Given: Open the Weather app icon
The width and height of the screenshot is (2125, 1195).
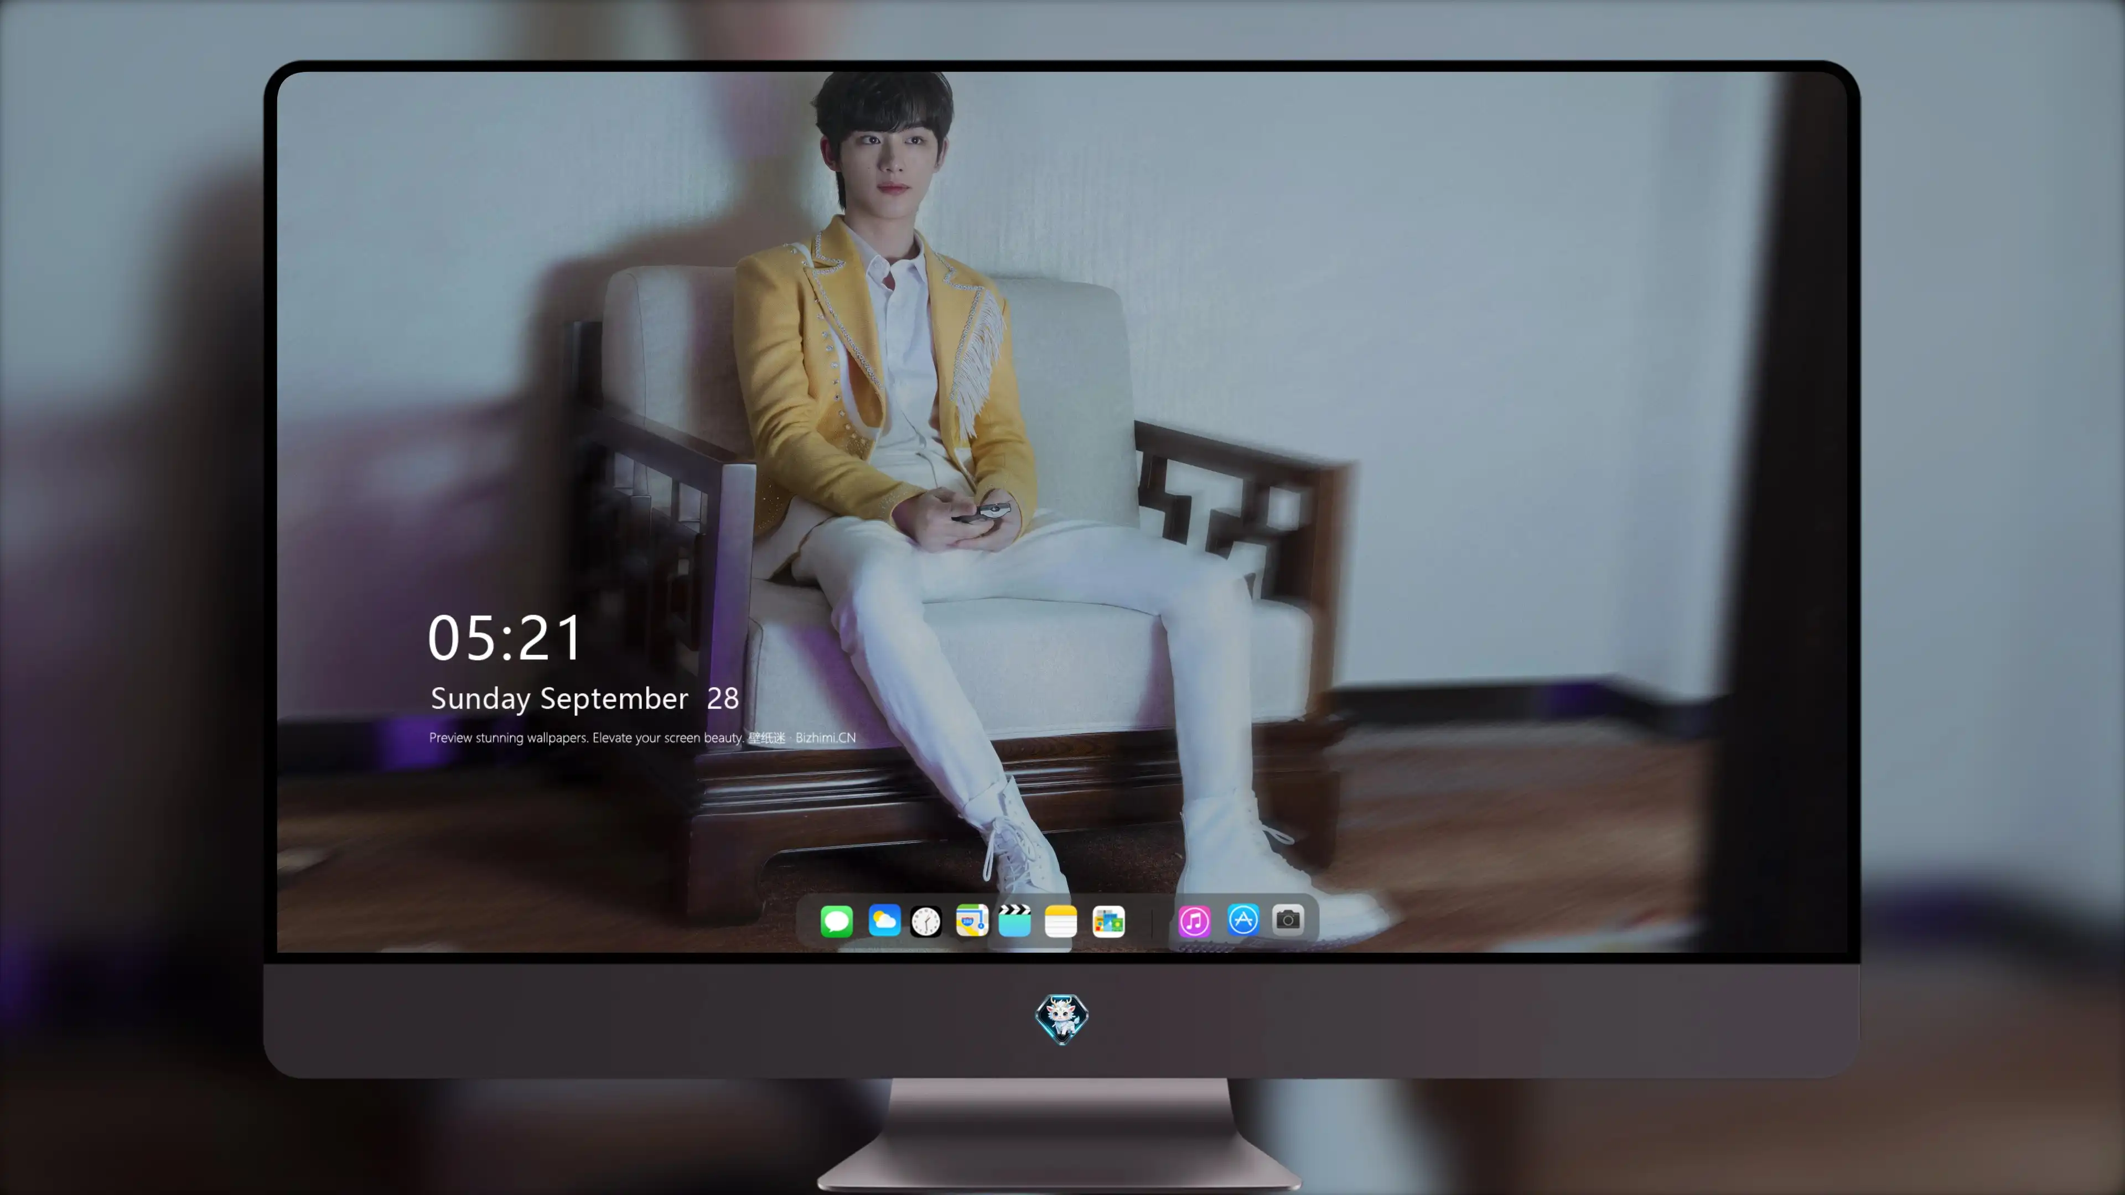Looking at the screenshot, I should click(884, 921).
